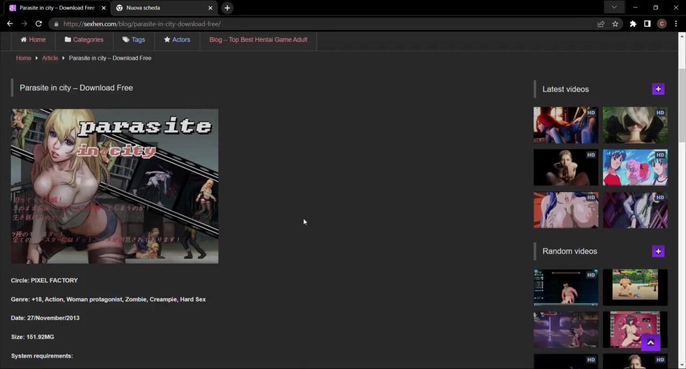Viewport: 686px width, 369px height.
Task: Click the Article breadcrumb link
Action: pyautogui.click(x=50, y=58)
